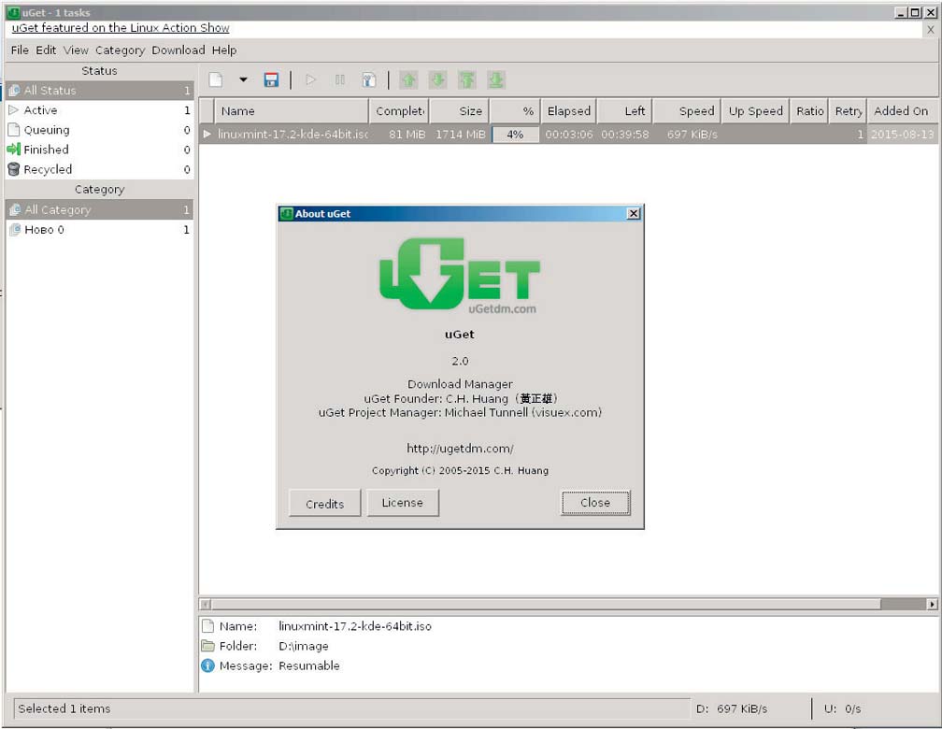Click the 00:39:58 time left cell
The height and width of the screenshot is (729, 942).
pyautogui.click(x=625, y=135)
